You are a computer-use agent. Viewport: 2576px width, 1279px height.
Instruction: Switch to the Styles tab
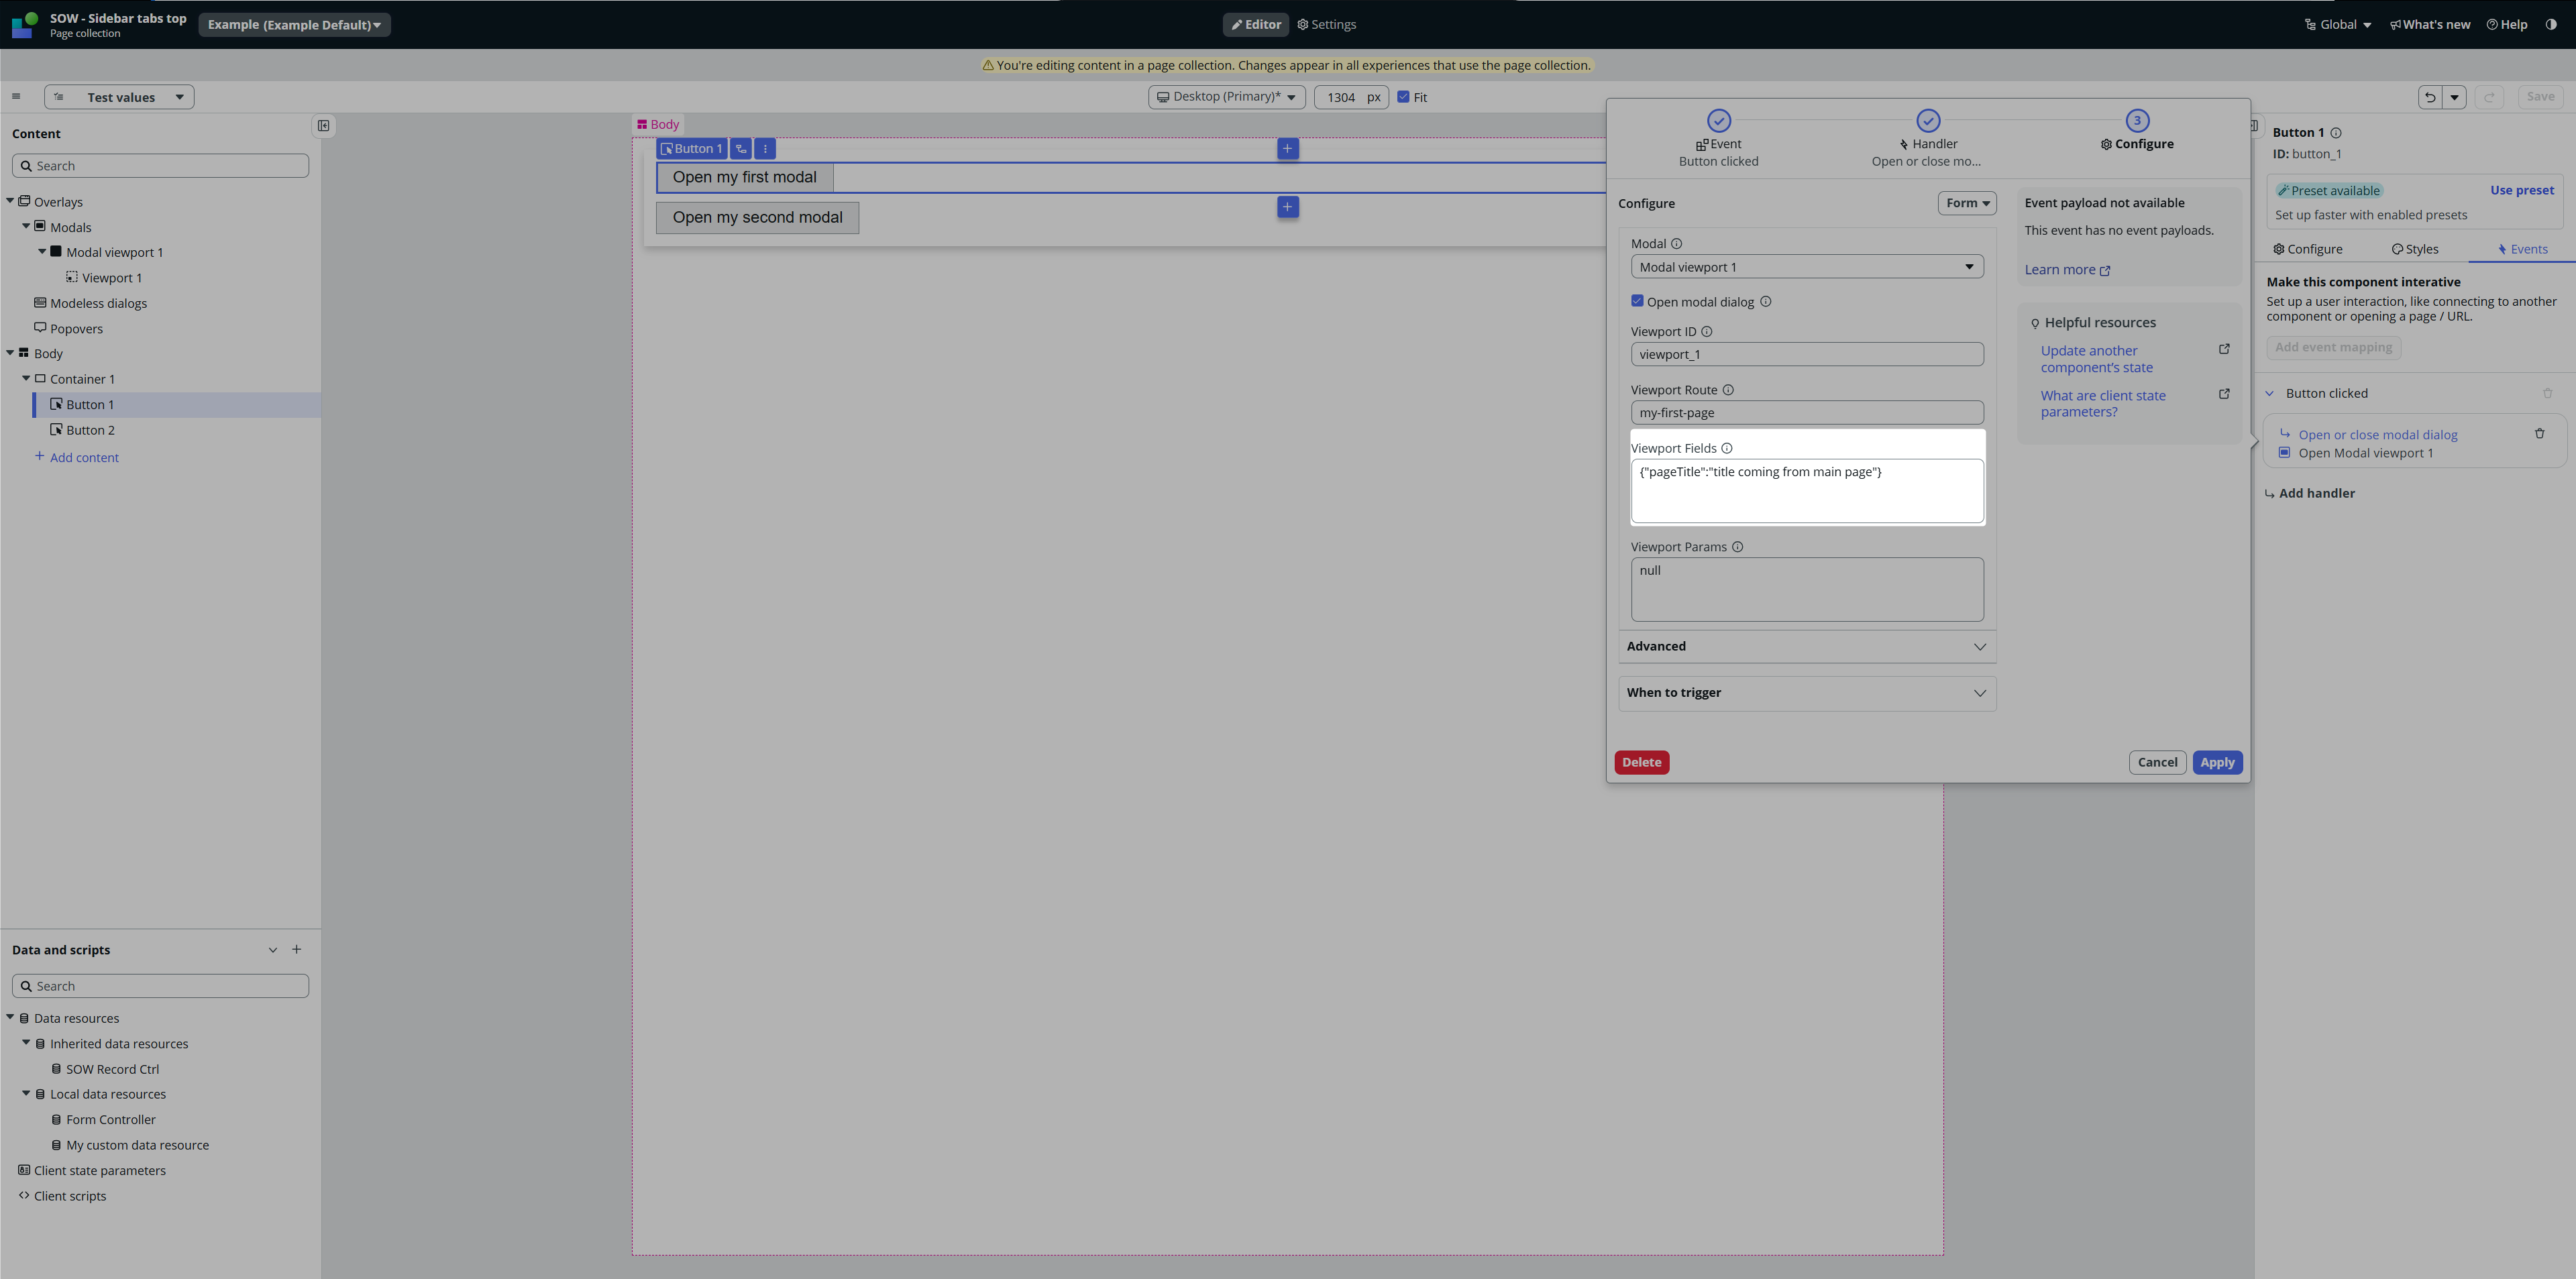(x=2414, y=249)
